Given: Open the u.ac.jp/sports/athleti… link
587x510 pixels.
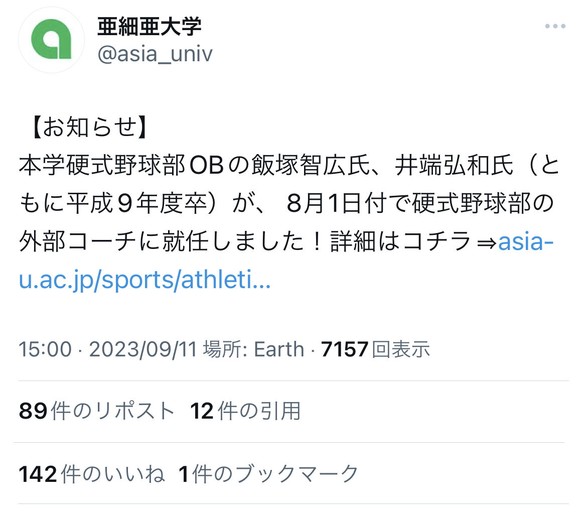Looking at the screenshot, I should tap(144, 280).
